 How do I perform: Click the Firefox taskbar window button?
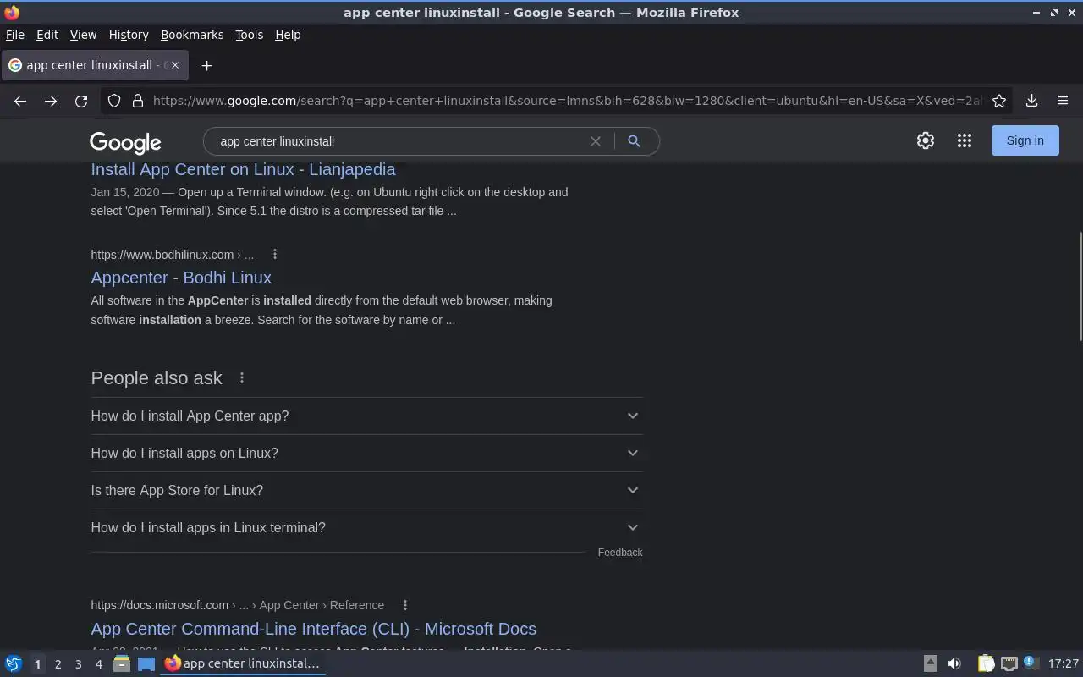[244, 663]
